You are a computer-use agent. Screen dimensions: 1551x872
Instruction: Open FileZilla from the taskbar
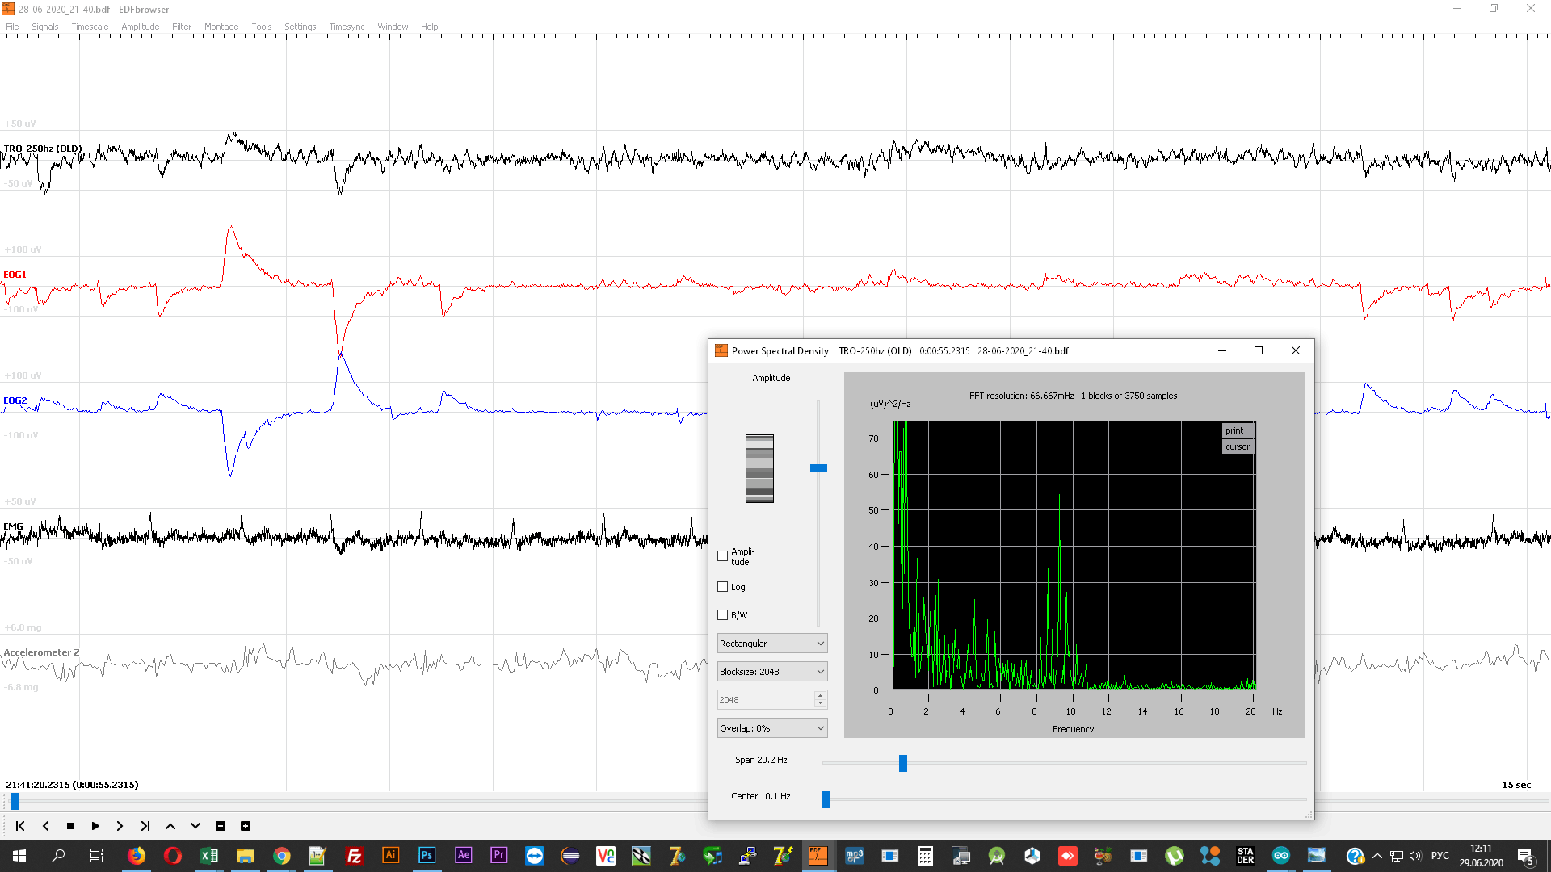coord(354,856)
